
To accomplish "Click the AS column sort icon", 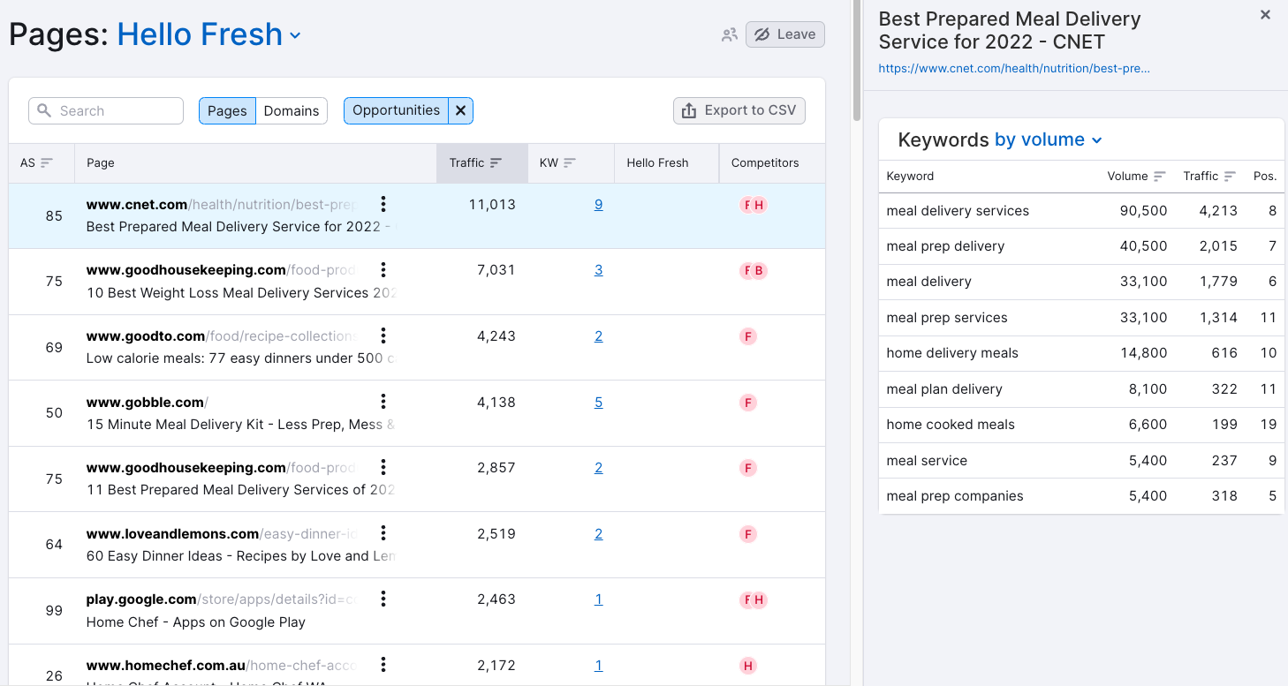I will pyautogui.click(x=47, y=162).
